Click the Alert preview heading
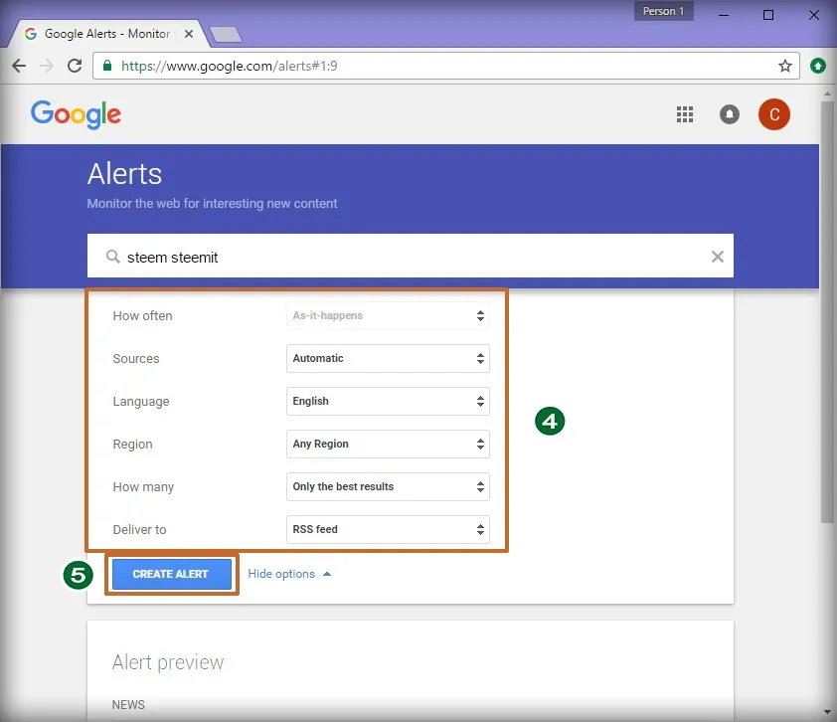The width and height of the screenshot is (837, 722). point(168,662)
